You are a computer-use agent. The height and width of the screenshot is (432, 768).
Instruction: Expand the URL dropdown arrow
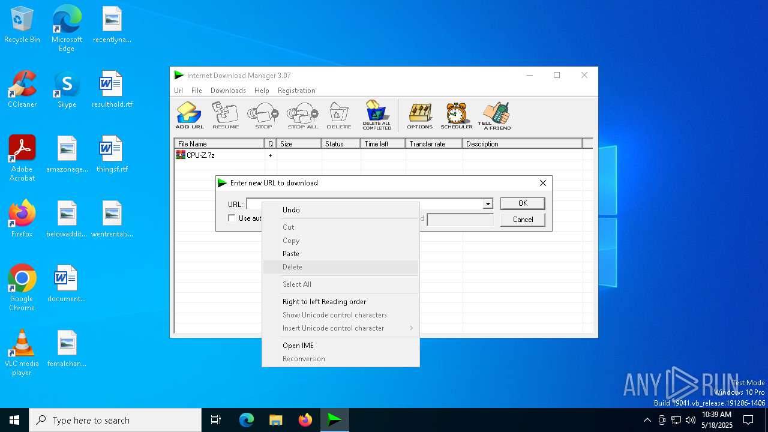pos(488,204)
